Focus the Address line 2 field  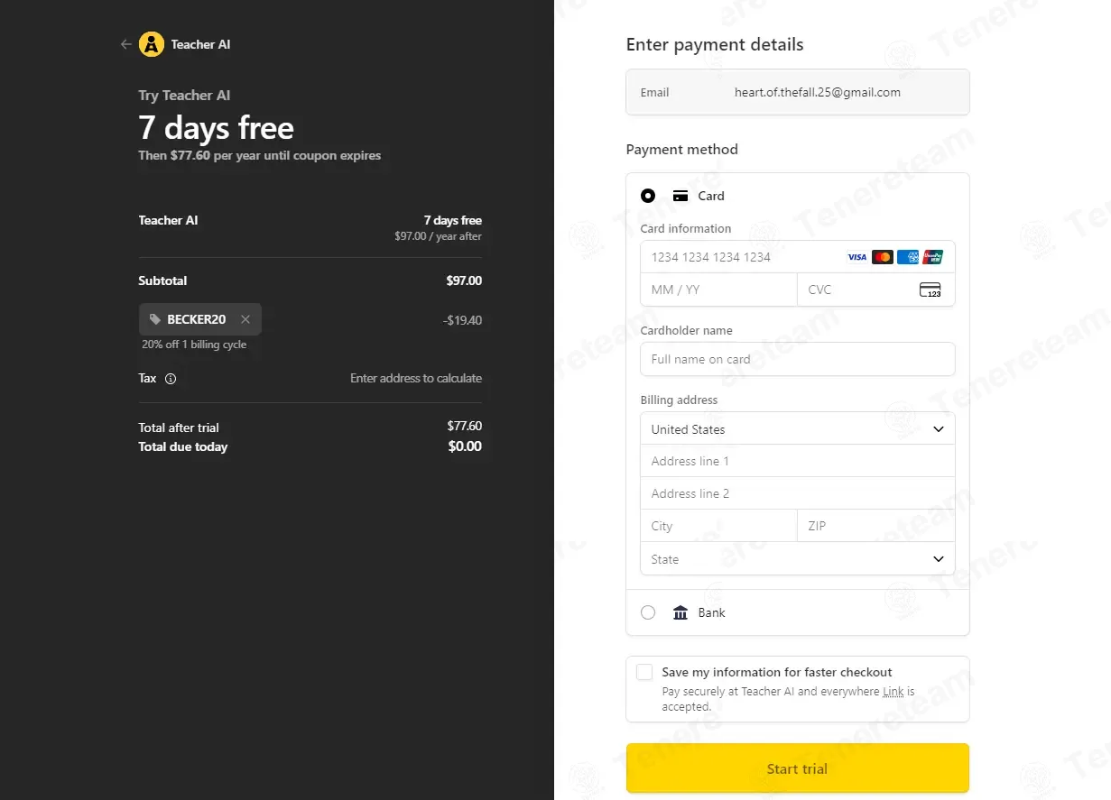tap(797, 493)
